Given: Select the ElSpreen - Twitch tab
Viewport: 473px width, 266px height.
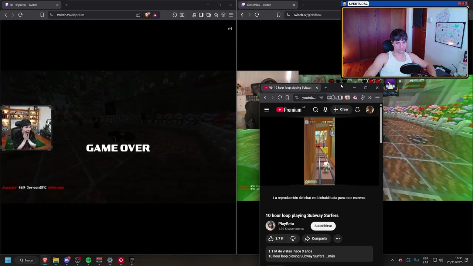Looking at the screenshot, I should pos(31,5).
